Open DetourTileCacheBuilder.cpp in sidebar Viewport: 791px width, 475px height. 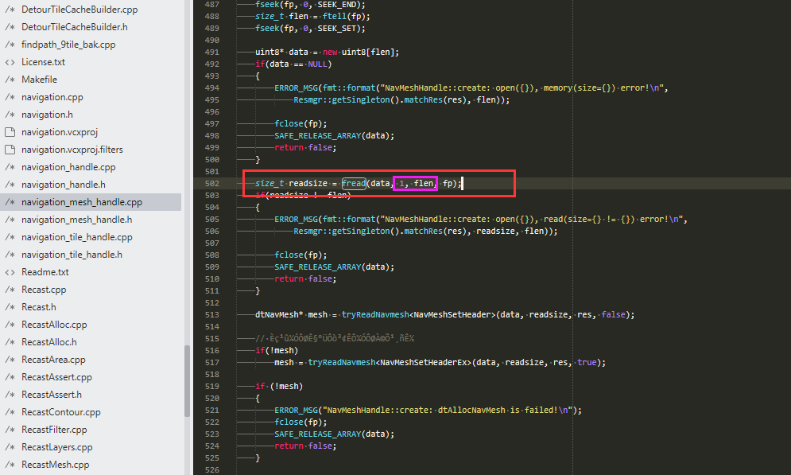79,10
